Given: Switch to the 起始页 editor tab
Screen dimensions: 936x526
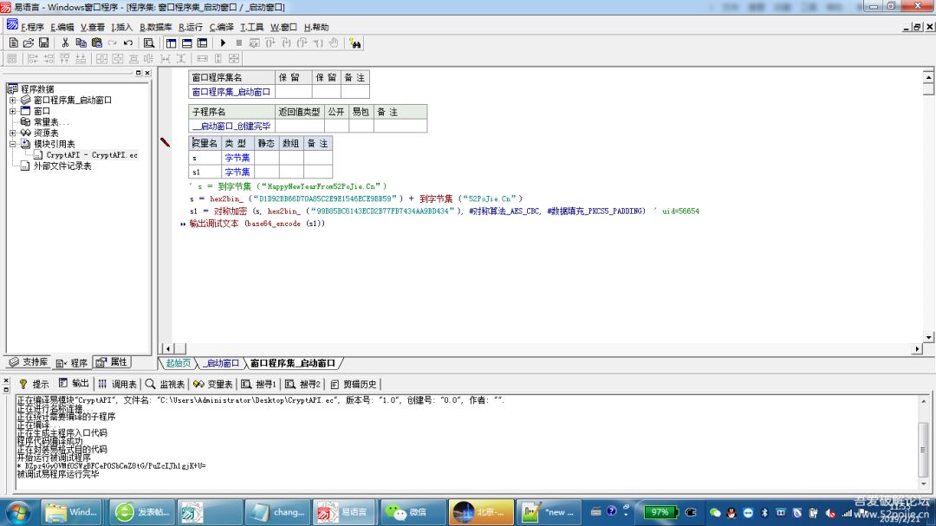Looking at the screenshot, I should coord(179,363).
